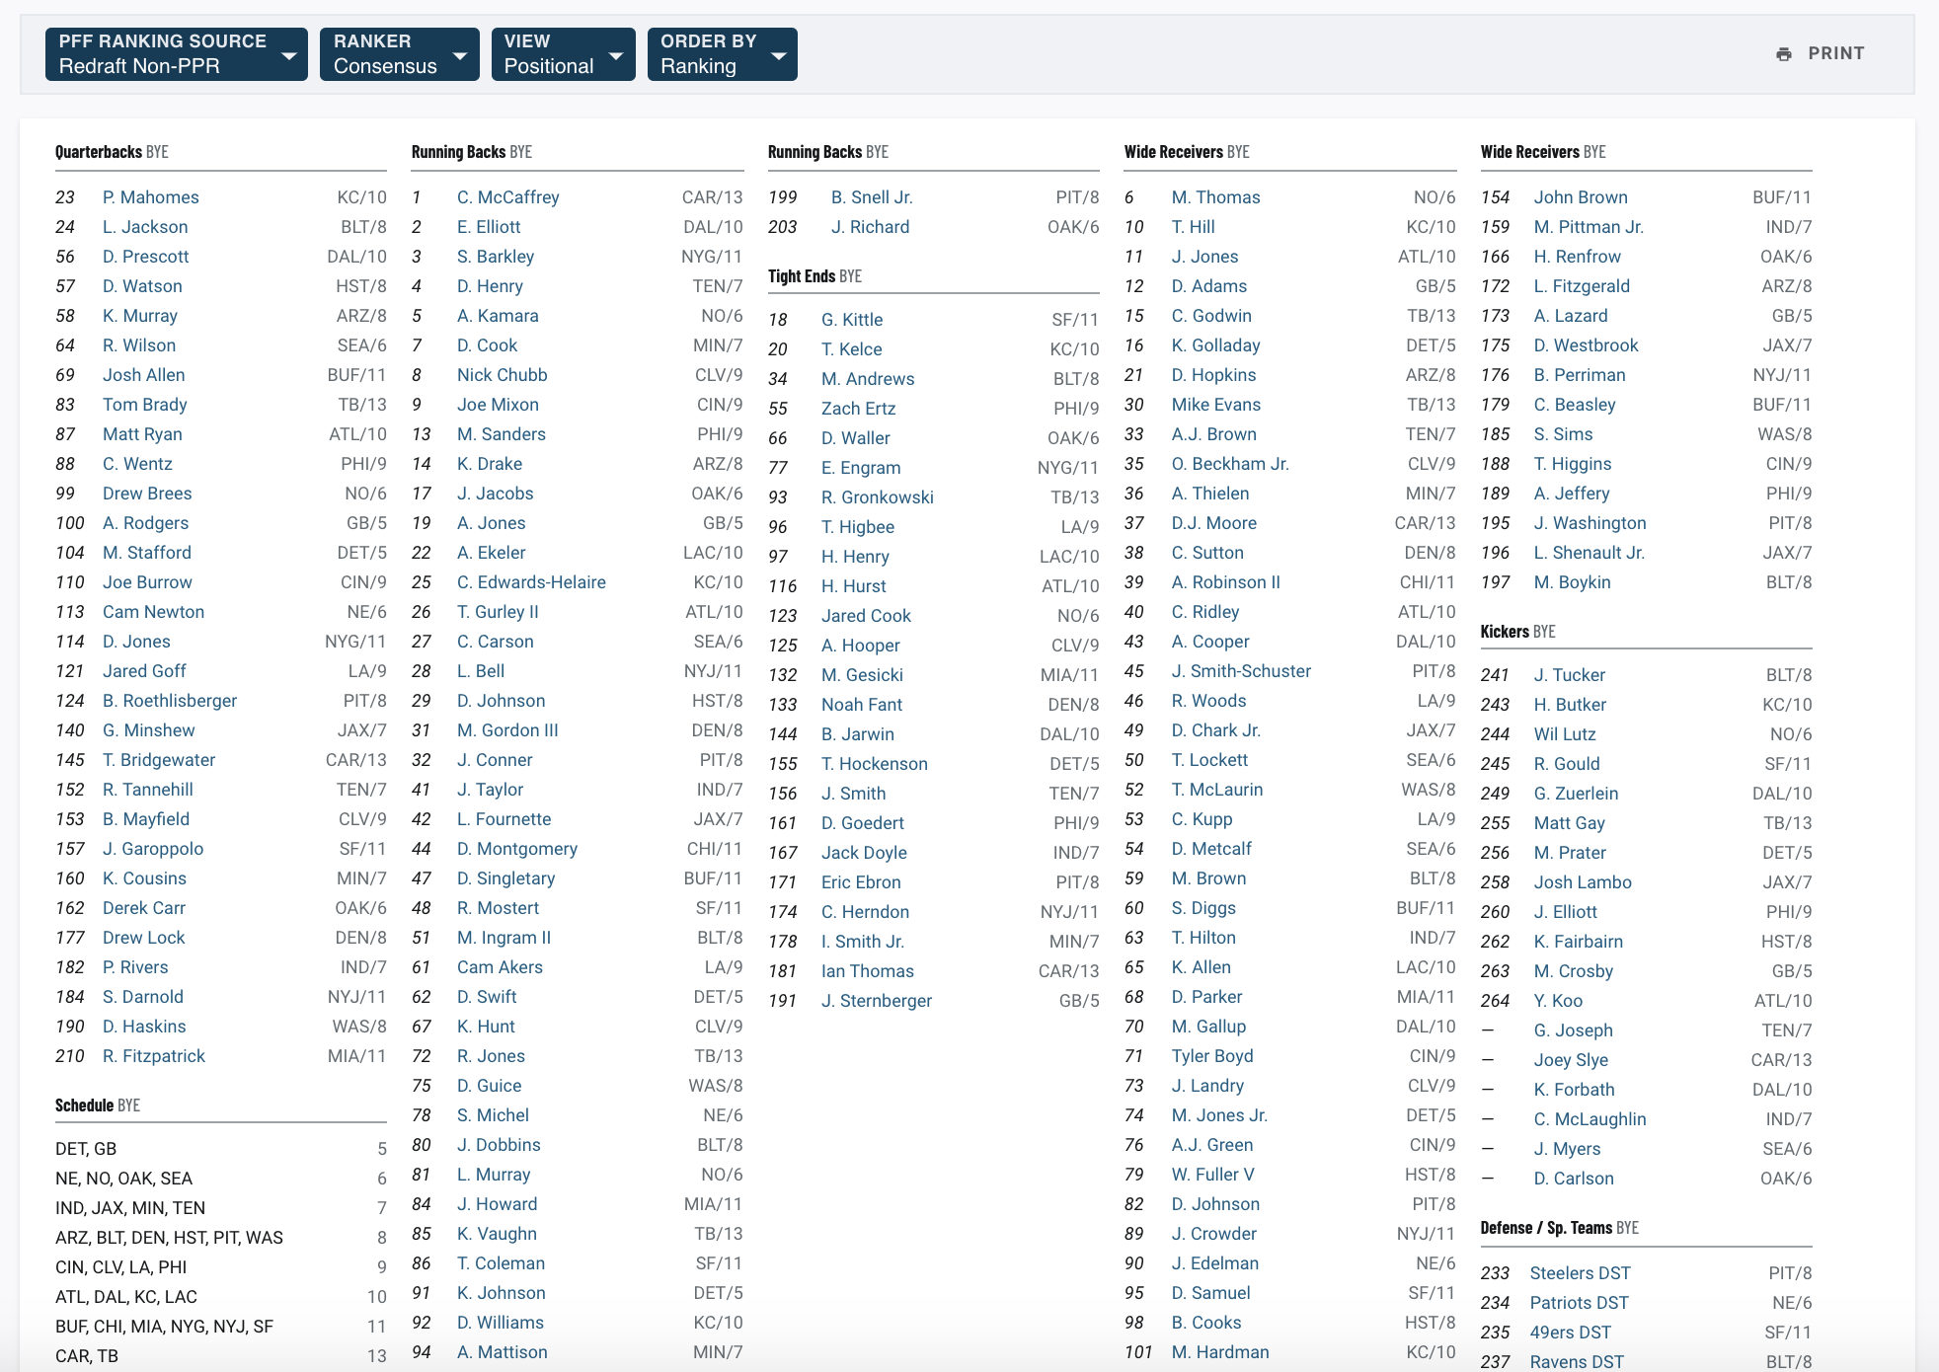
Task: Select M. Thomas wide receiver
Action: point(1216,197)
